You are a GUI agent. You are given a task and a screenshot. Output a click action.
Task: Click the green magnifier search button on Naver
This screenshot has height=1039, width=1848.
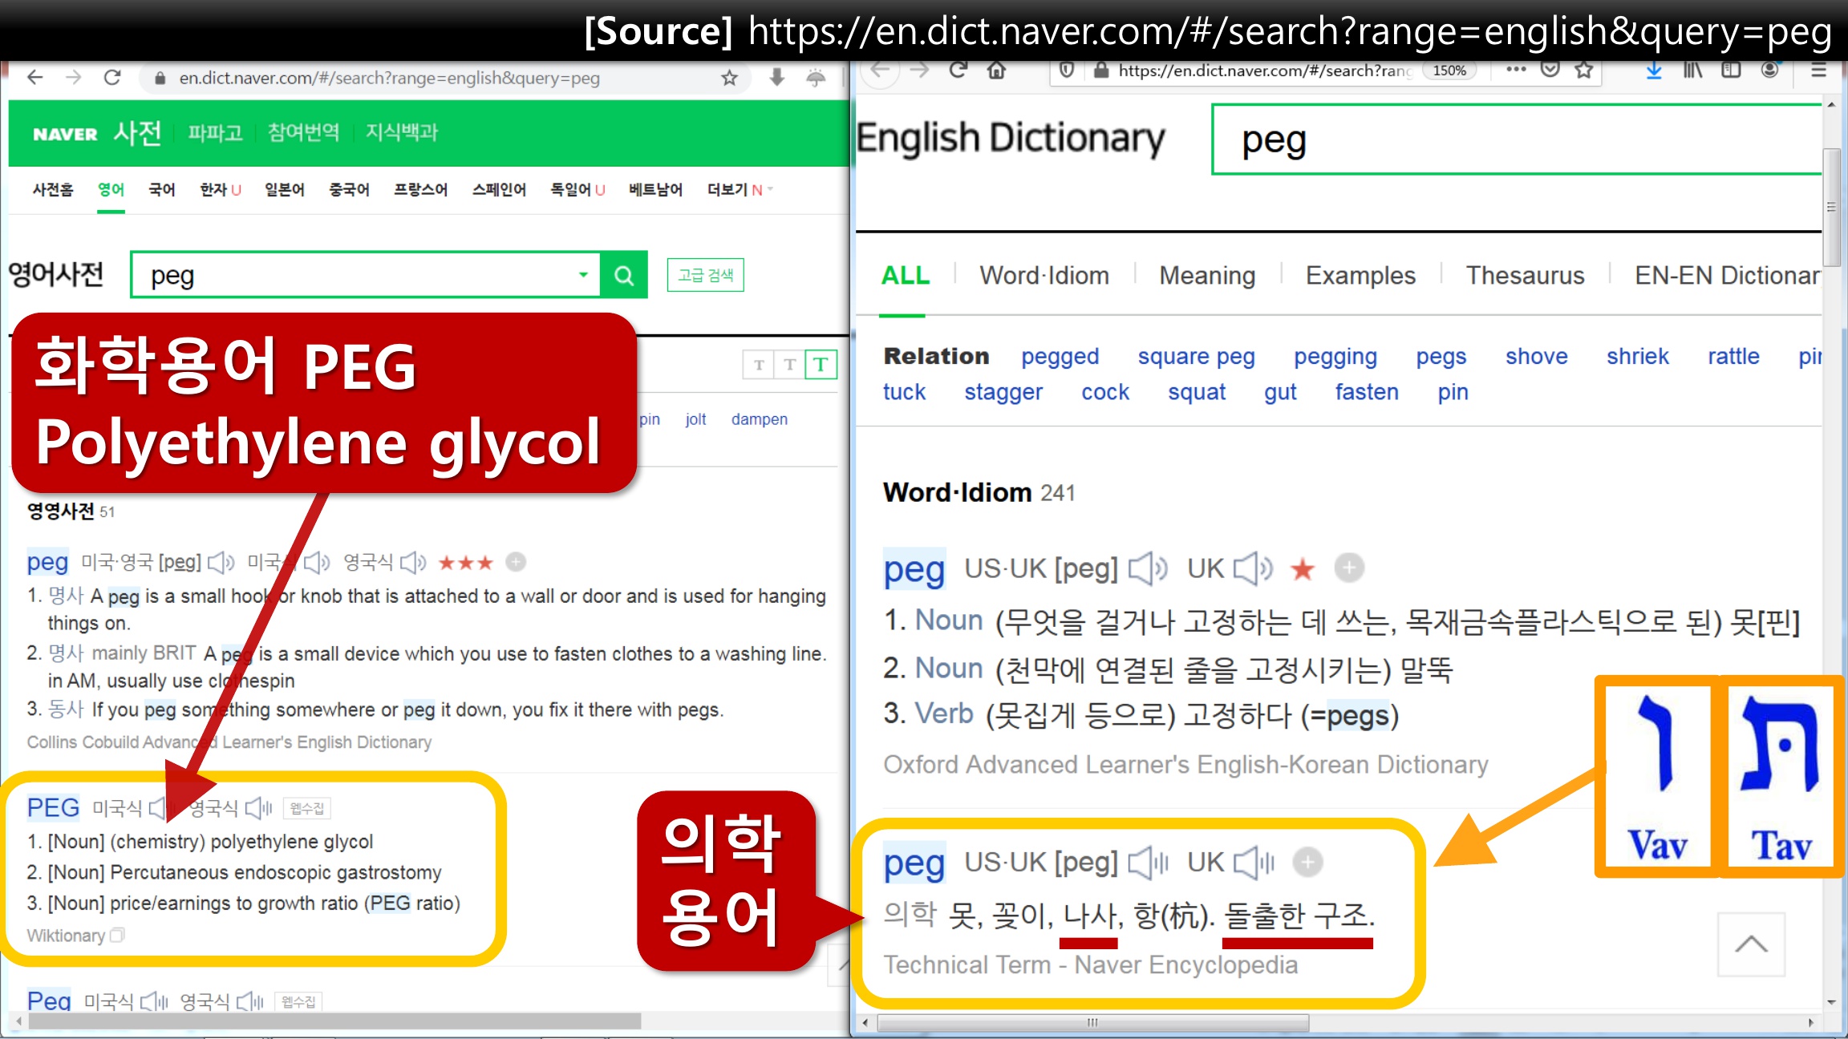pos(624,275)
